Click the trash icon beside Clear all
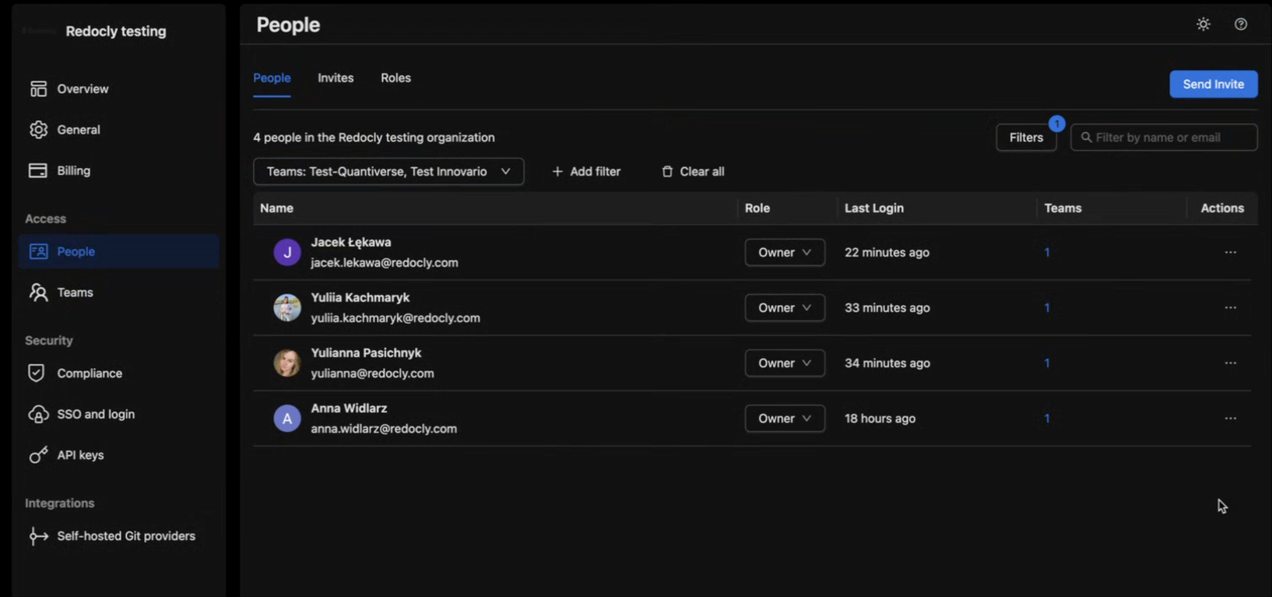1272x597 pixels. (x=667, y=171)
